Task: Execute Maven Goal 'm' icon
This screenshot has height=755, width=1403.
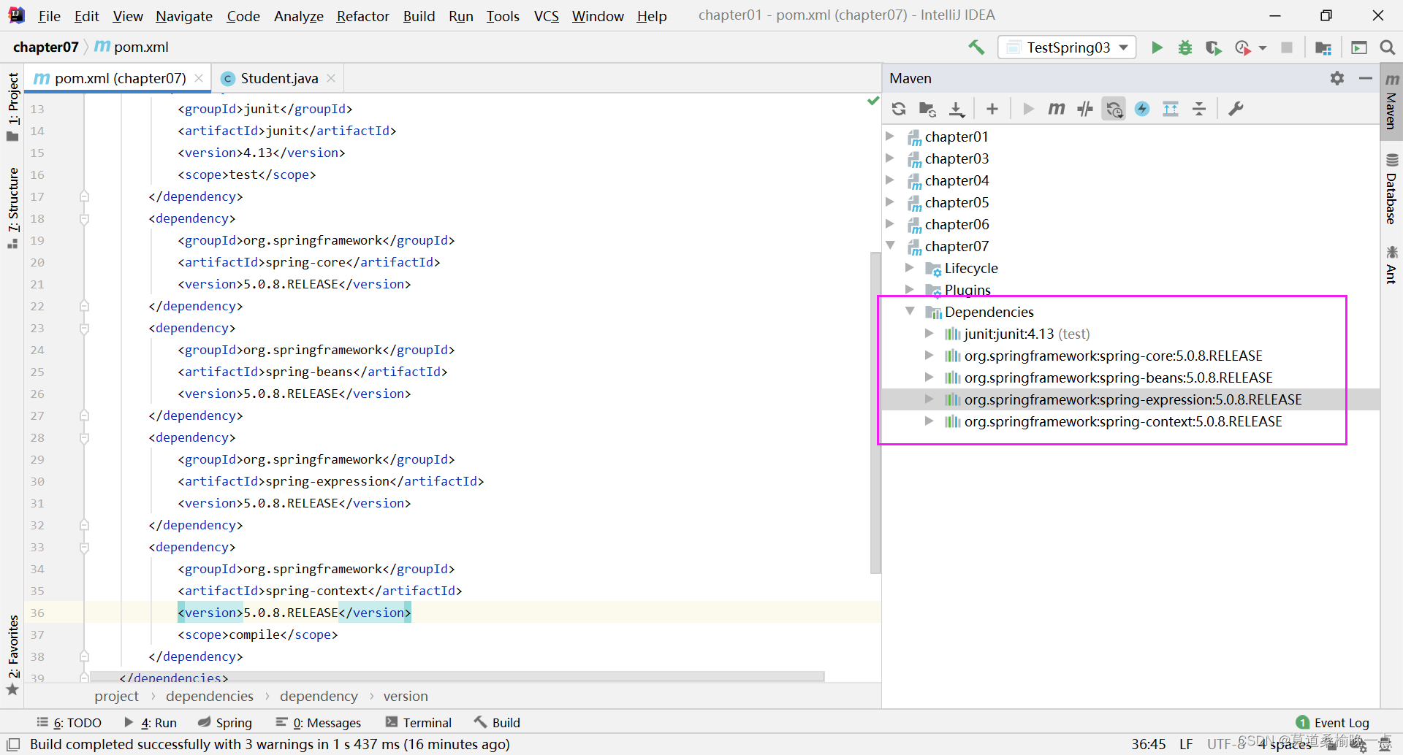Action: 1056,109
